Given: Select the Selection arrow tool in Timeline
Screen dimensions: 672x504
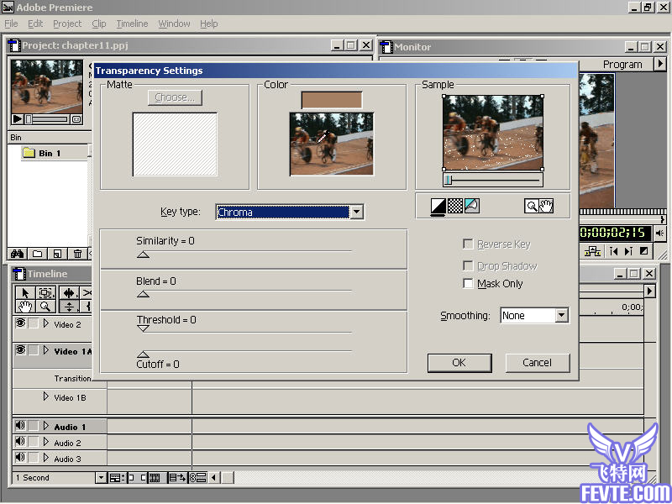Looking at the screenshot, I should [24, 292].
